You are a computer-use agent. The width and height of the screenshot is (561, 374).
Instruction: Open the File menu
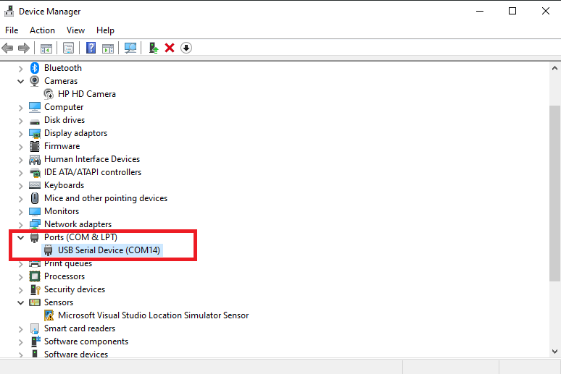point(12,30)
